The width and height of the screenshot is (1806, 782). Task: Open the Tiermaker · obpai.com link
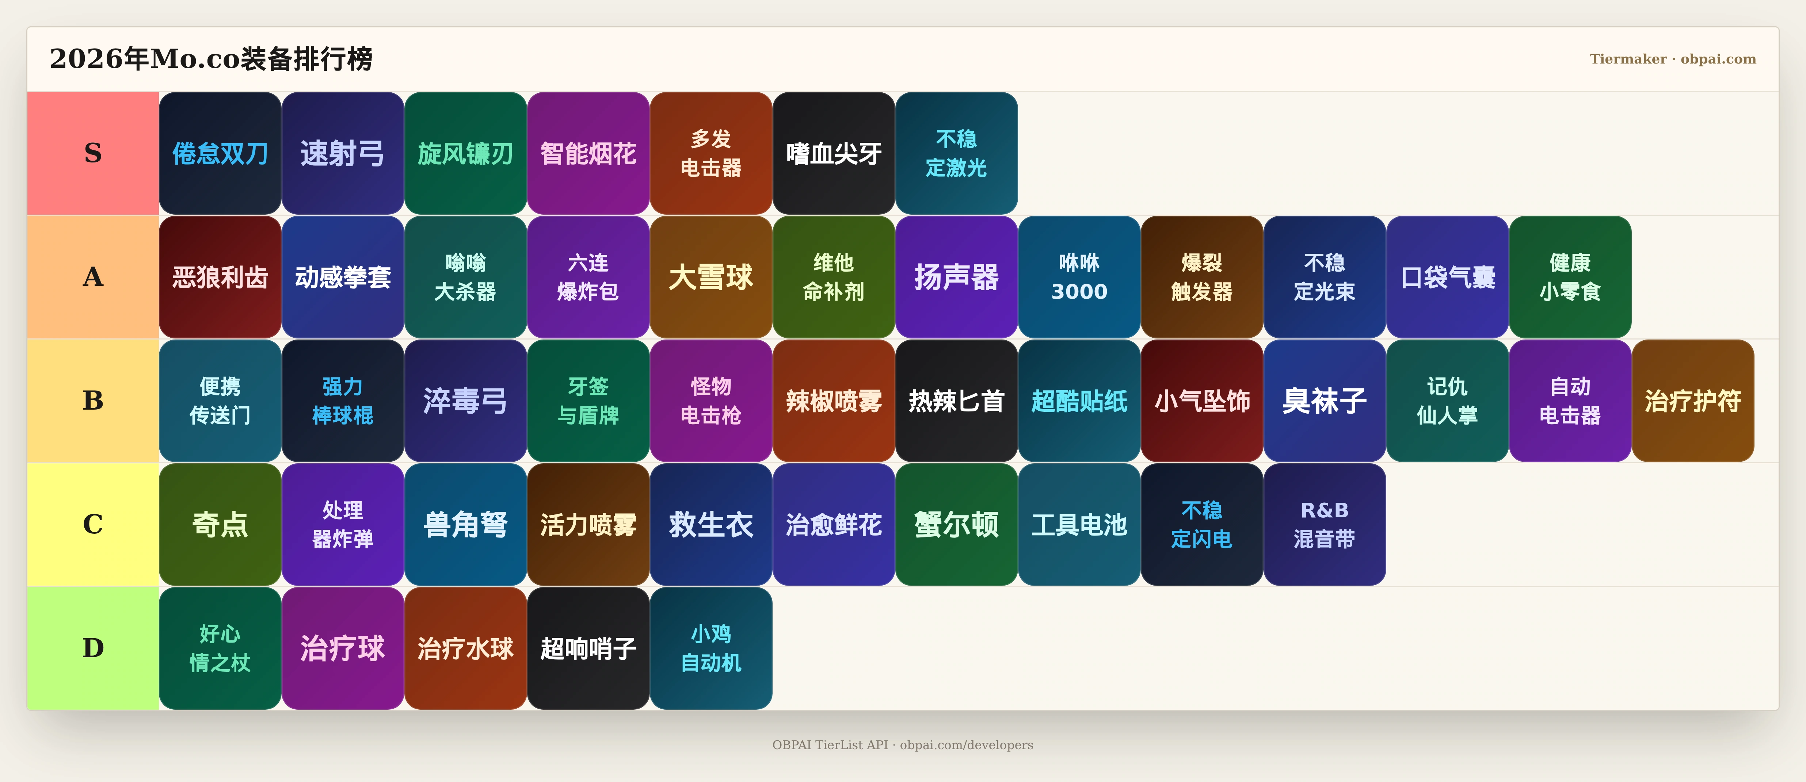point(1673,59)
